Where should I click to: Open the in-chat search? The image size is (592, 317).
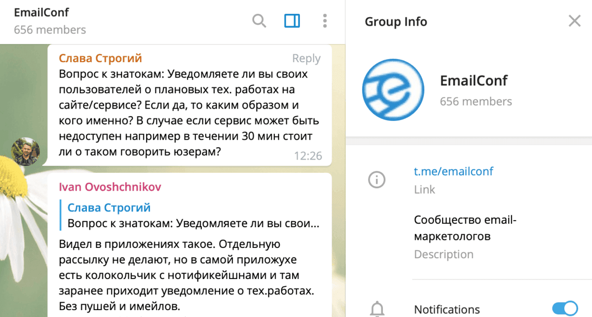(x=259, y=22)
